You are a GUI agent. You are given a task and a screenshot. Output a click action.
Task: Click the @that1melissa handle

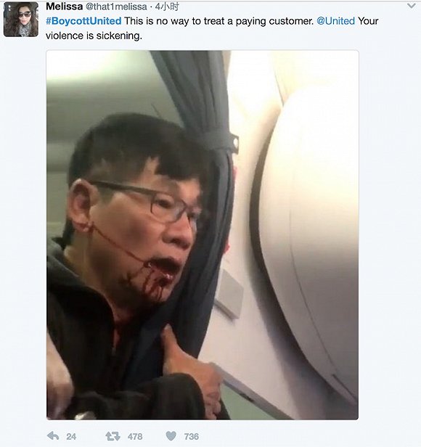click(x=116, y=7)
